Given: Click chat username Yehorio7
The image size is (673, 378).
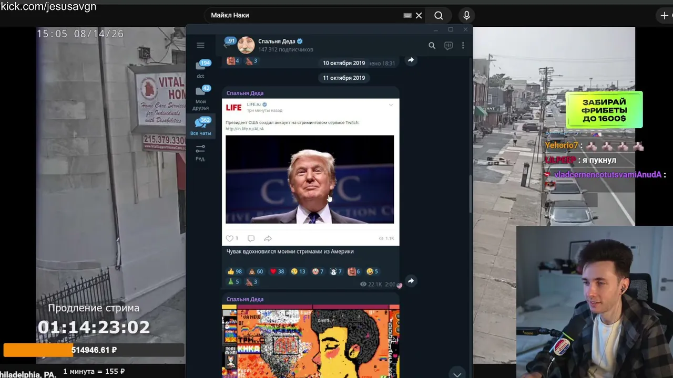Looking at the screenshot, I should point(561,145).
